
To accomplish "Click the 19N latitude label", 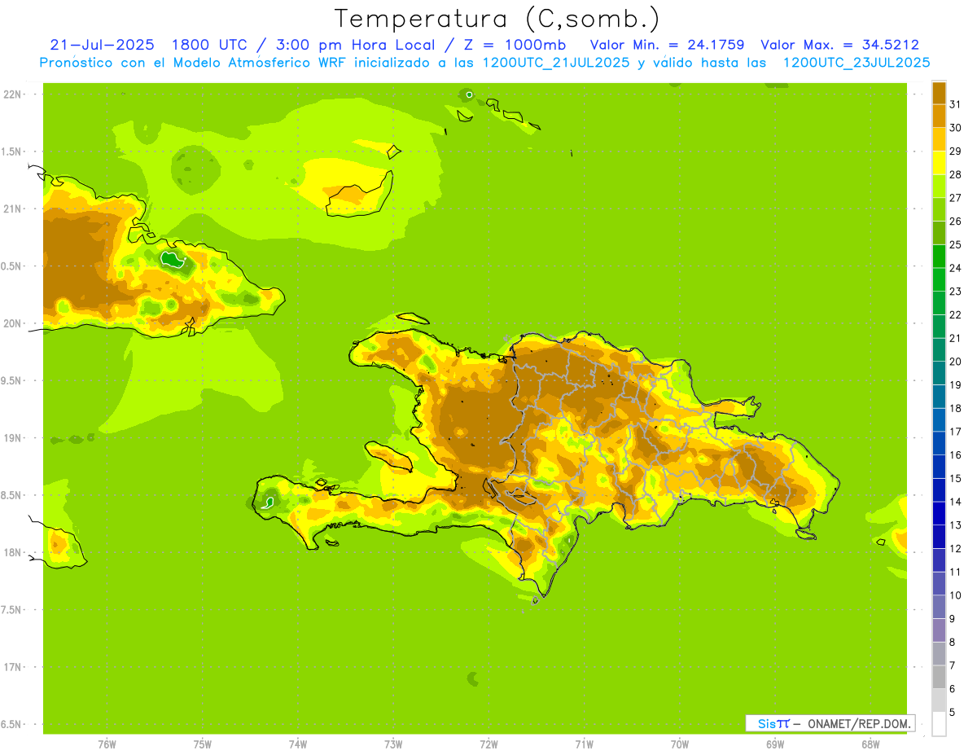I will pyautogui.click(x=12, y=438).
